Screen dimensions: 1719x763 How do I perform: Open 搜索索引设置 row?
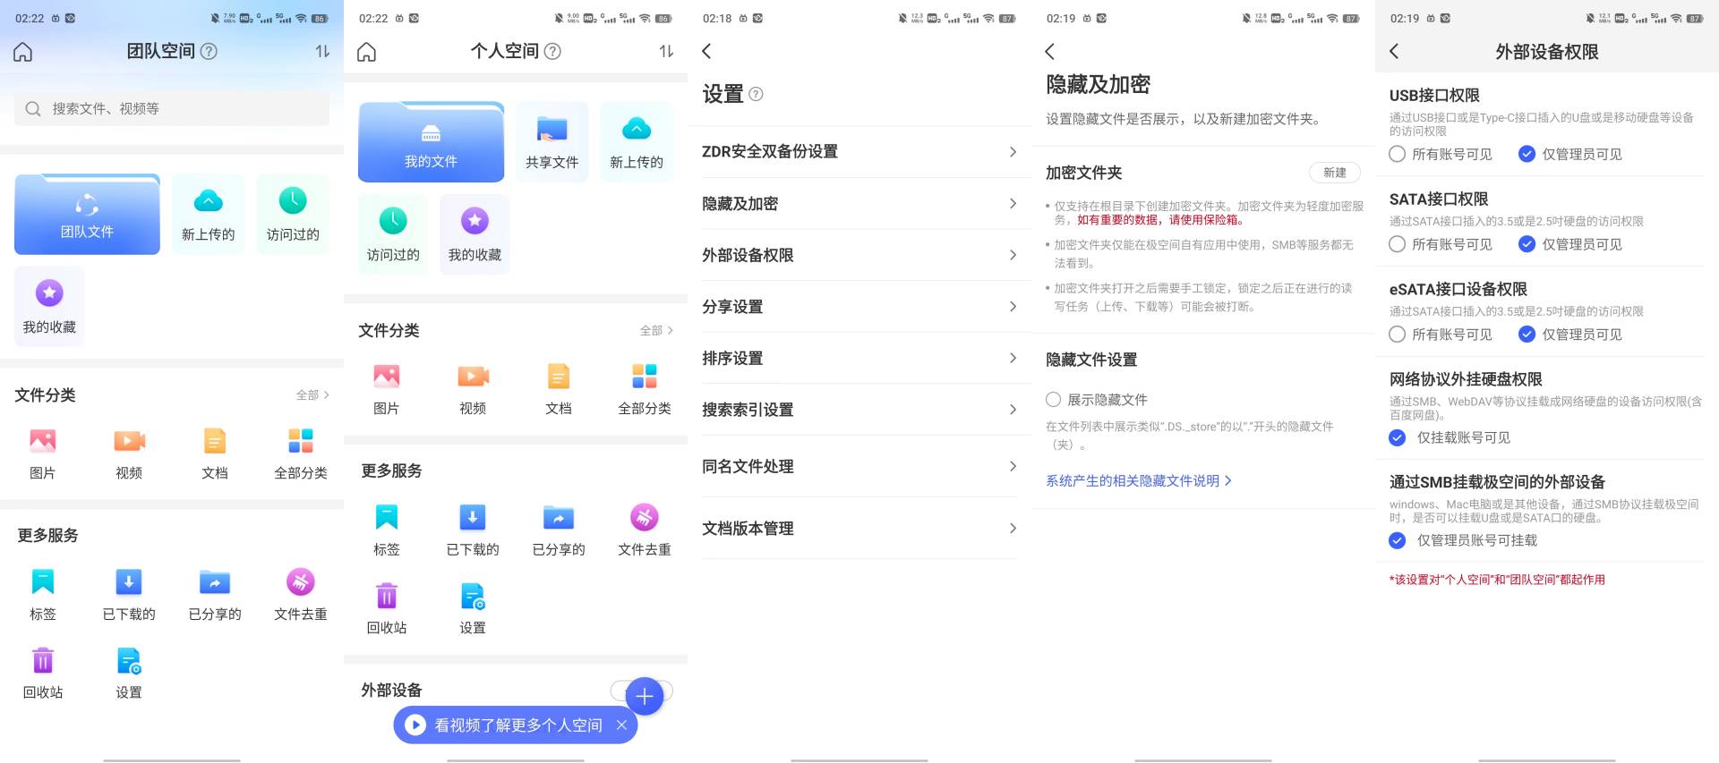(859, 410)
